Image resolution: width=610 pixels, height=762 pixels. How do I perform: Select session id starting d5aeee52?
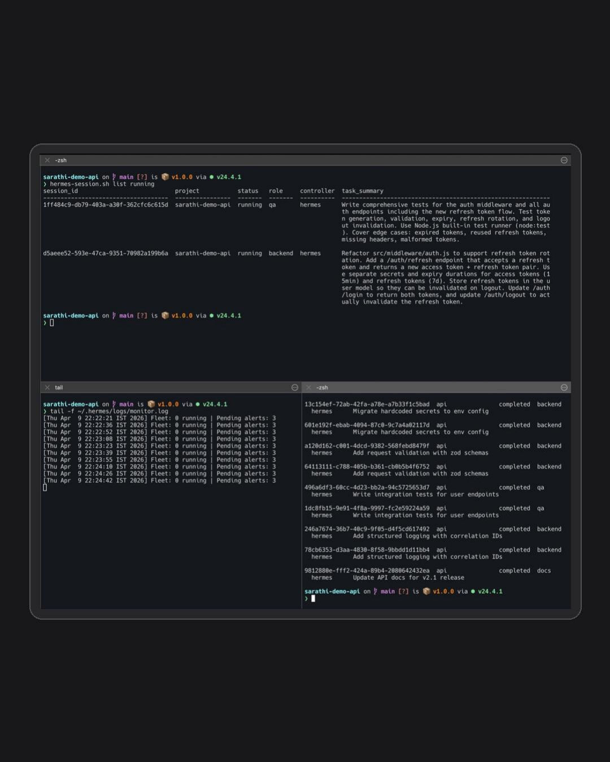click(x=106, y=253)
